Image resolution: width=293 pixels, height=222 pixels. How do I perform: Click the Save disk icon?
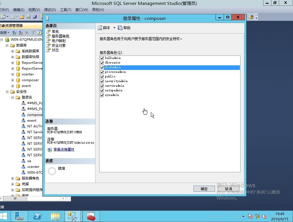pyautogui.click(x=28, y=17)
